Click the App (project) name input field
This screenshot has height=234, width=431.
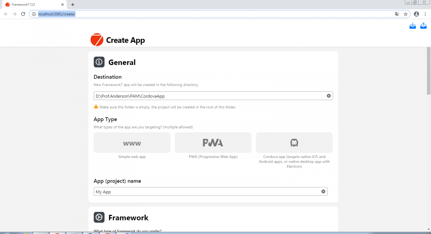(211, 192)
